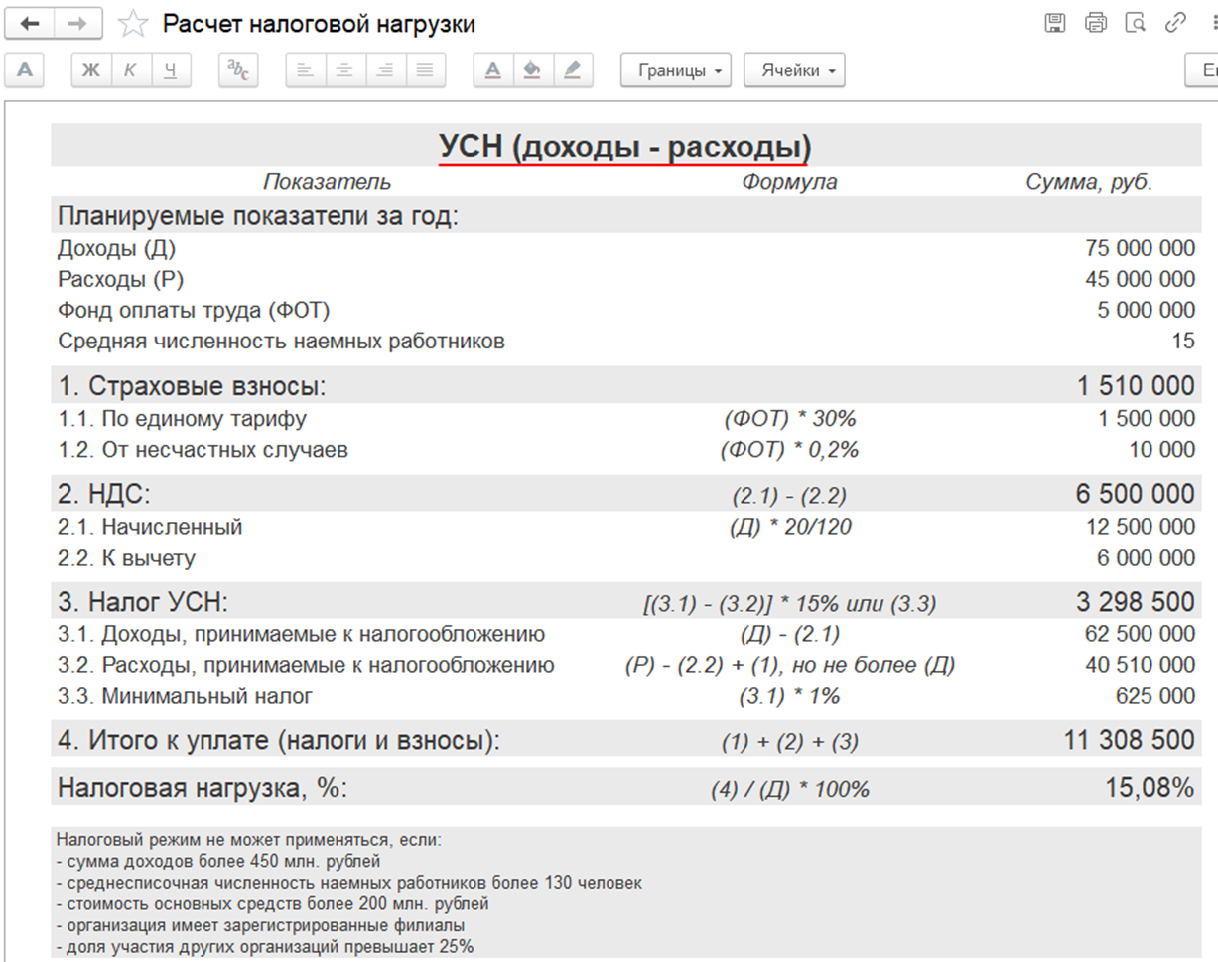Center align the text

tap(345, 70)
